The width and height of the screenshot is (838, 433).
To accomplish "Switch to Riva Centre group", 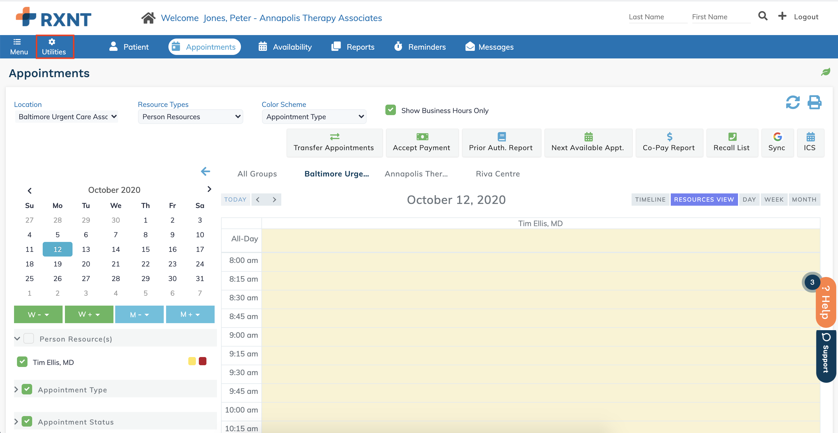I will click(x=498, y=174).
